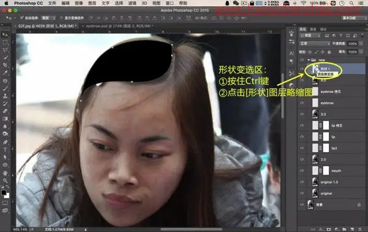Select the History Brush tool
Viewport: 368px width, 232px height.
point(5,104)
